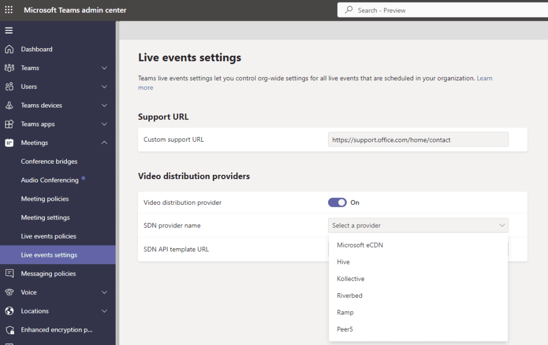Image resolution: width=548 pixels, height=345 pixels.
Task: Go to Live events policies page
Action: pyautogui.click(x=49, y=236)
